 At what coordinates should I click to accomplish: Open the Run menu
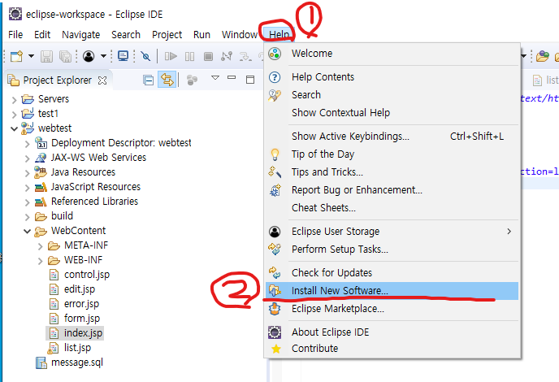[201, 35]
